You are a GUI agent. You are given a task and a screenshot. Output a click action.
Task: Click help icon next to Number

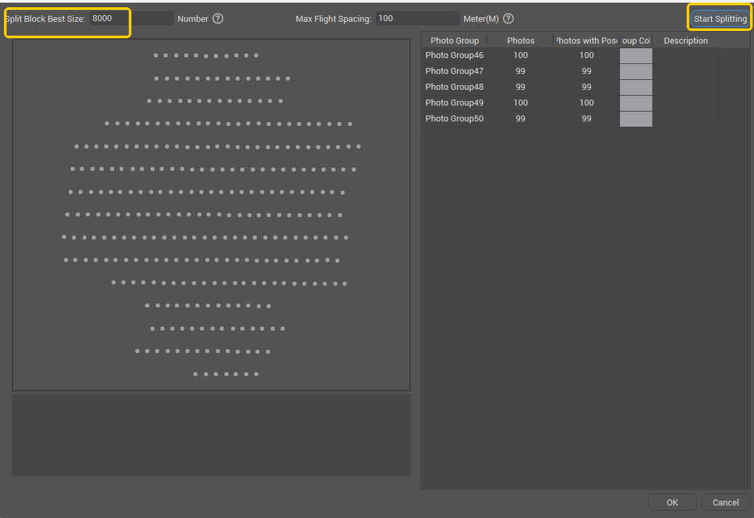pyautogui.click(x=218, y=18)
